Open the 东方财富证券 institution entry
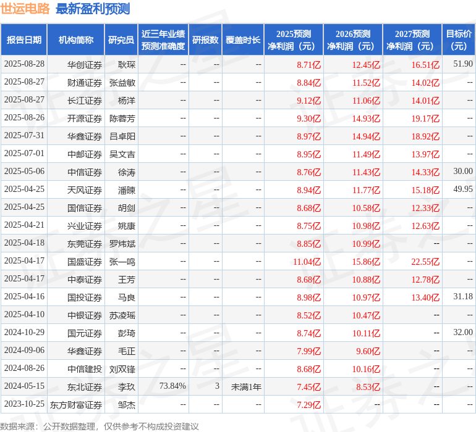476x432 pixels. pyautogui.click(x=76, y=405)
